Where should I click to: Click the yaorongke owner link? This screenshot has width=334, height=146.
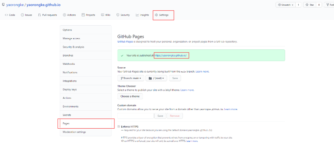[x=15, y=5]
